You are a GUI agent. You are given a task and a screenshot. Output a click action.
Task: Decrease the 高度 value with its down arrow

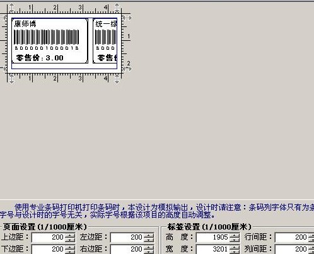[235, 240]
